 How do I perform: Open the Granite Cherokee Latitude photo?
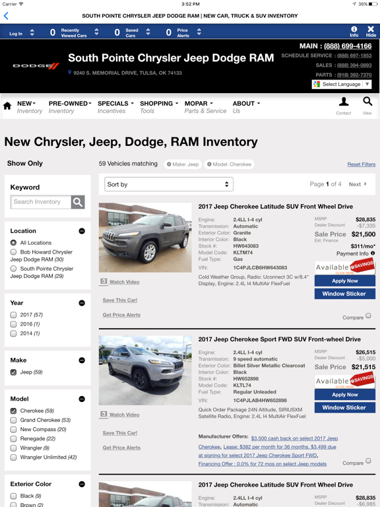(x=145, y=238)
